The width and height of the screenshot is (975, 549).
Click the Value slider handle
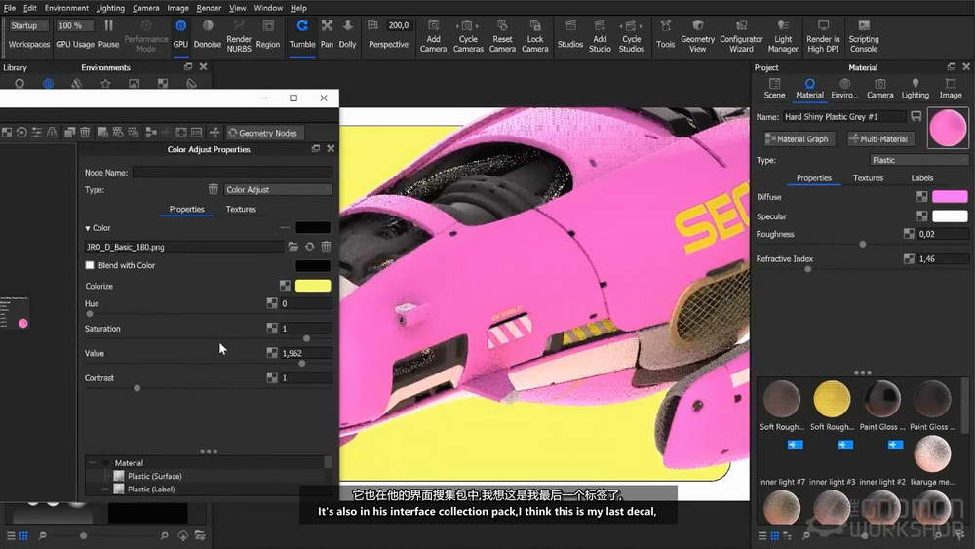click(x=302, y=363)
